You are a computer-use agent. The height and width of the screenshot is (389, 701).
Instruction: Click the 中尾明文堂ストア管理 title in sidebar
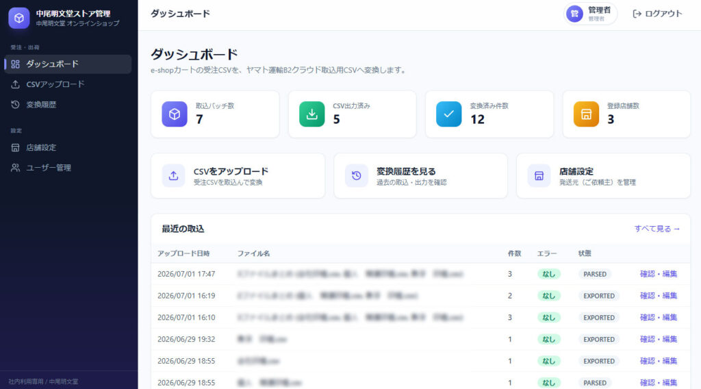(x=73, y=14)
